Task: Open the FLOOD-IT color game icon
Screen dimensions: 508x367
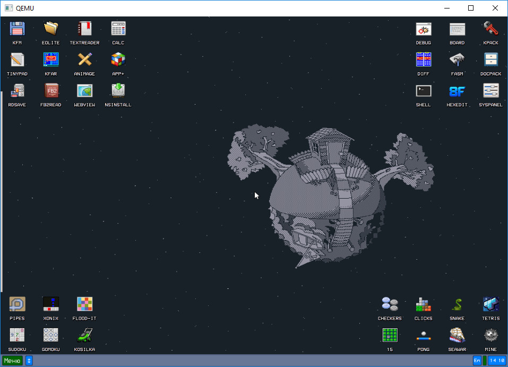Action: 84,304
